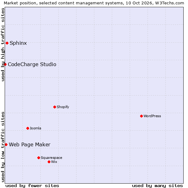Click the 'used by many sites' axis label
The height and width of the screenshot is (188, 188).
tap(157, 186)
